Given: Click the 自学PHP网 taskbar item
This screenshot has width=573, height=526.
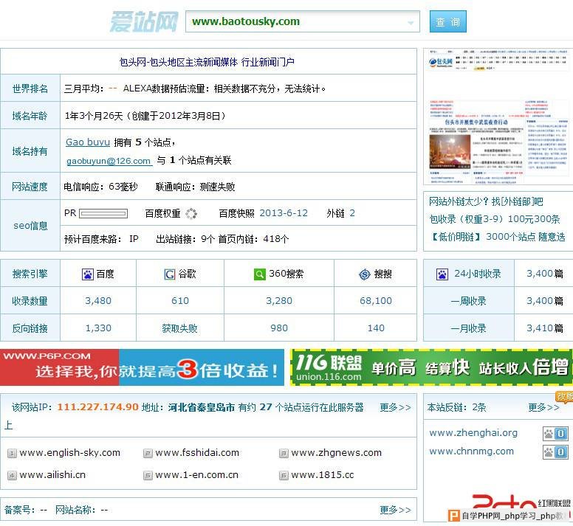Looking at the screenshot, I should (509, 516).
